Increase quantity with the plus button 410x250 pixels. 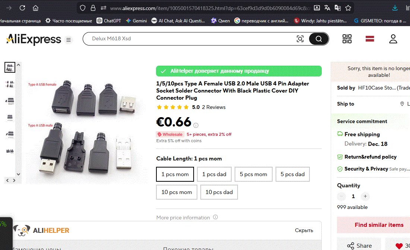coord(365,196)
